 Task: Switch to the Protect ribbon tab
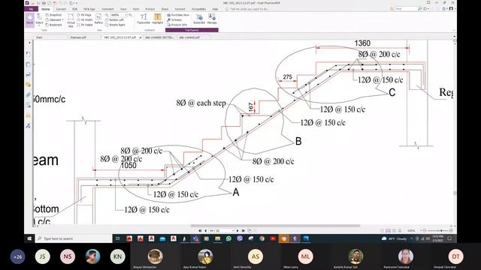click(x=150, y=9)
